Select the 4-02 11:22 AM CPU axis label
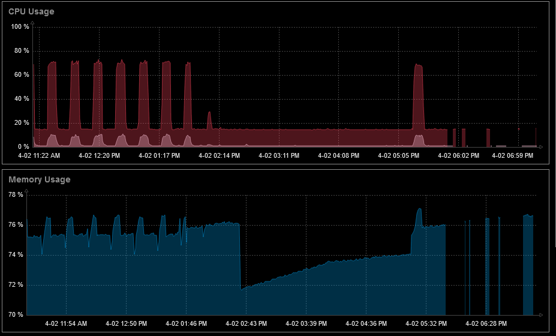The width and height of the screenshot is (556, 336). (39, 155)
